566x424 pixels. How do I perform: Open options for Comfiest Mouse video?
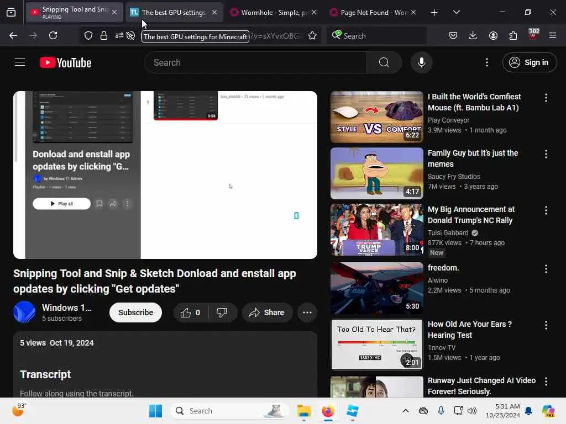tap(546, 97)
